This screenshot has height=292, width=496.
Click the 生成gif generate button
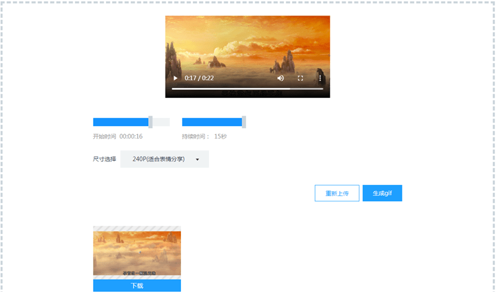pos(382,194)
